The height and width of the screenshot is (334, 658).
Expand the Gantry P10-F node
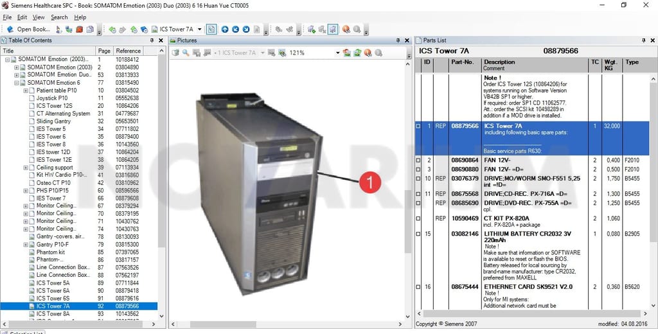coord(26,245)
